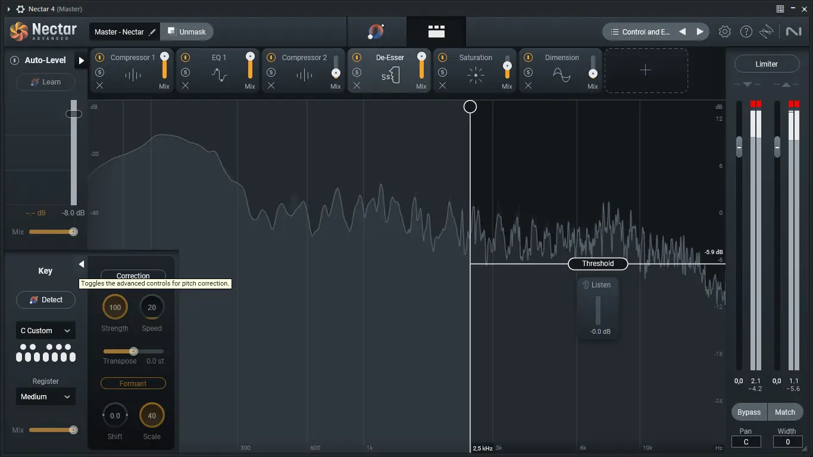The width and height of the screenshot is (813, 457).
Task: Solo the Compressor 1 module
Action: pos(99,72)
